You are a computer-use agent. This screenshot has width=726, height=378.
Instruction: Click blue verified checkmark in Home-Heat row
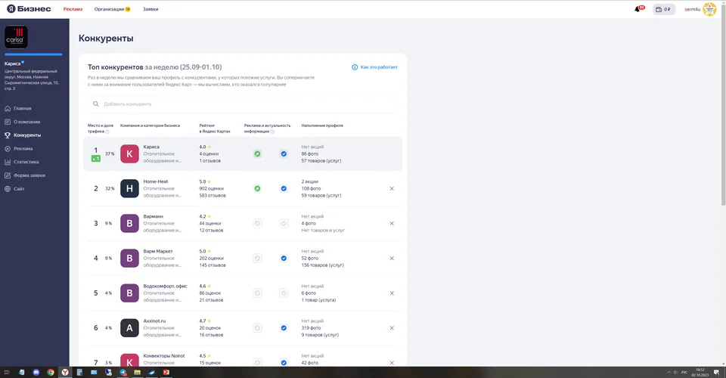pyautogui.click(x=284, y=188)
